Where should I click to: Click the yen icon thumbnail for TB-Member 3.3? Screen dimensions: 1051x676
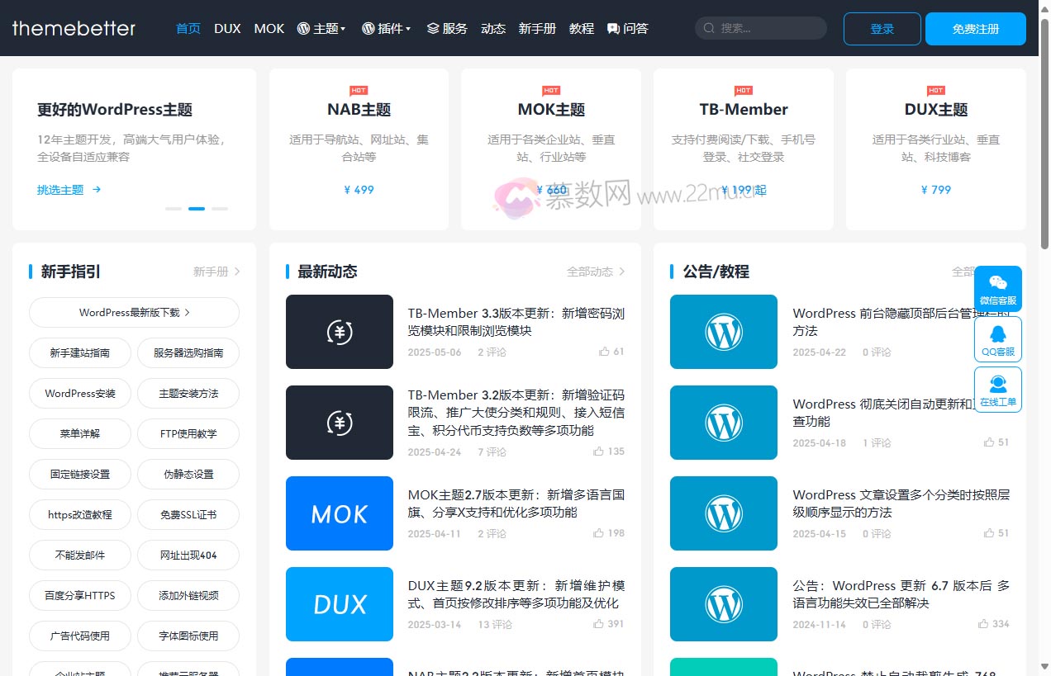pos(340,332)
